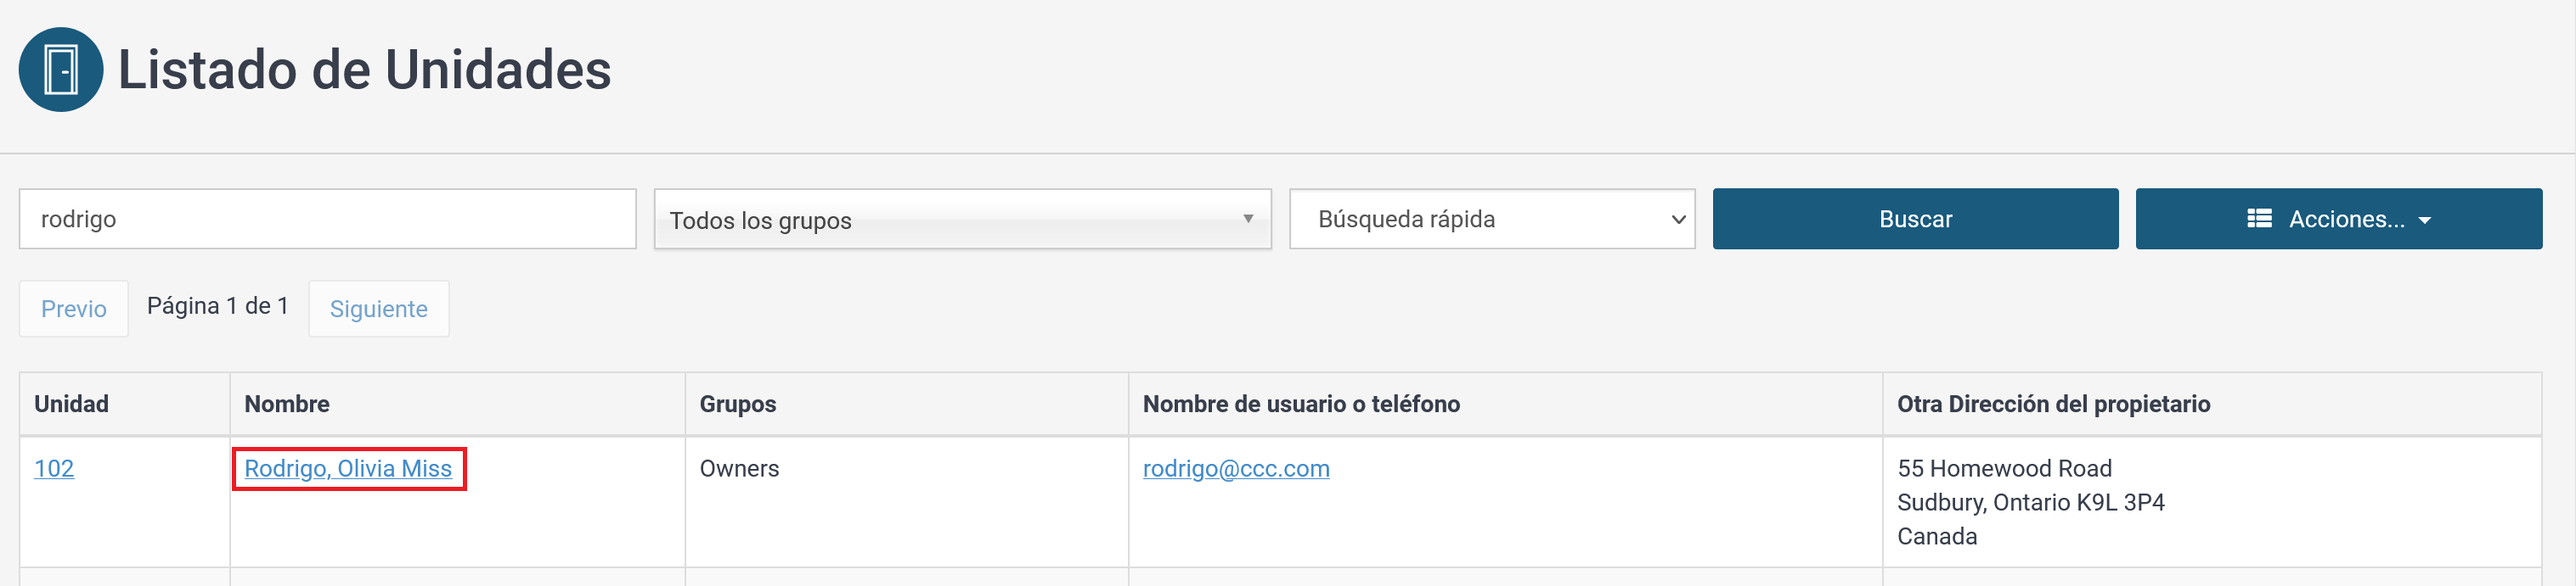Open the Acciones... dropdown menu
Viewport: 2576px width, 586px height.
pos(2339,219)
